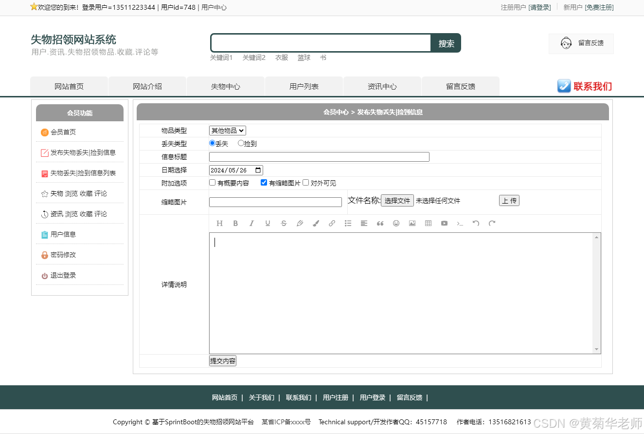This screenshot has height=434, width=644.
Task: Click the editor scrollbar down arrow
Action: 596,349
